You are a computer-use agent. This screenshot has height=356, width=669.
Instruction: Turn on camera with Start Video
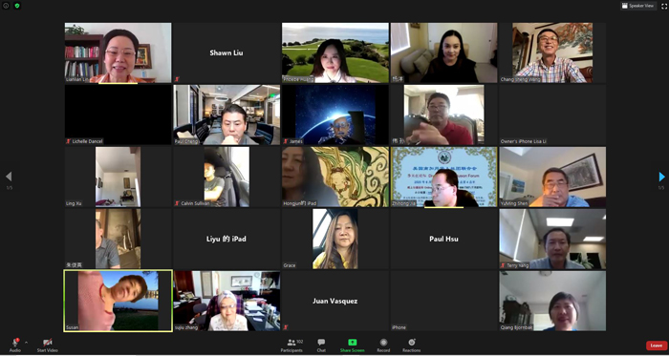coord(48,345)
